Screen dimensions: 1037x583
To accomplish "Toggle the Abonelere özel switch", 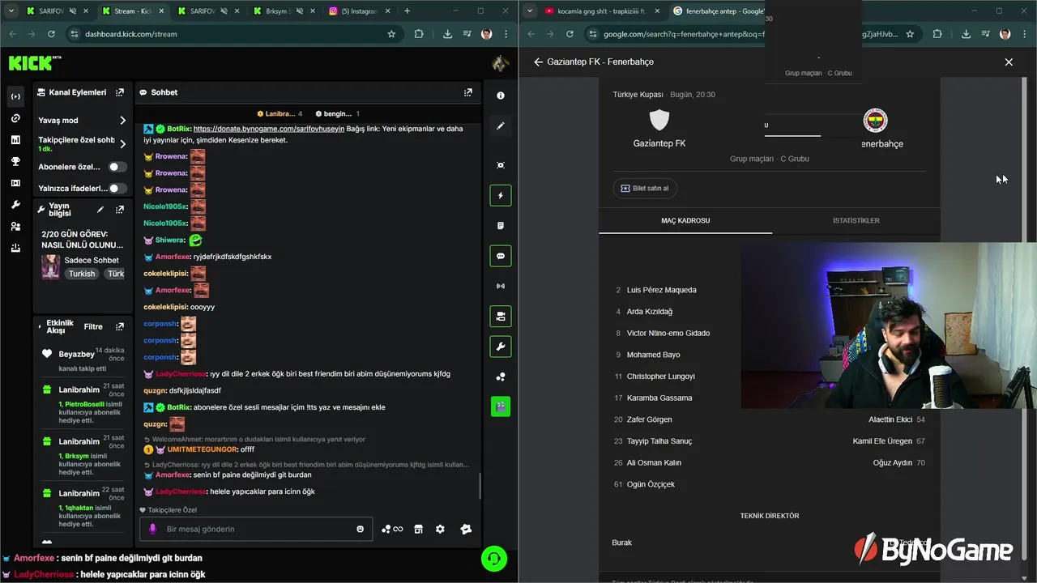I will pos(118,167).
